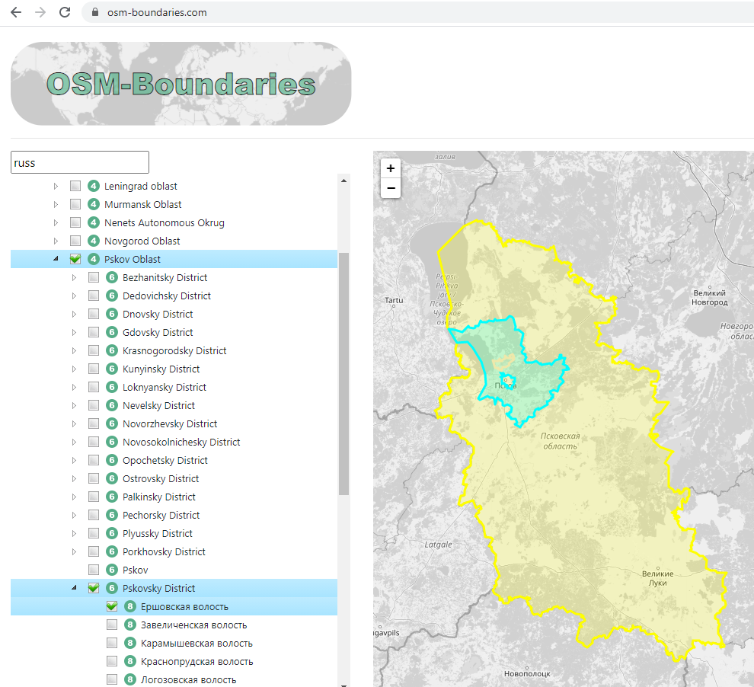The width and height of the screenshot is (754, 687).
Task: Expand the Porkhovsky District node
Action: click(x=74, y=551)
